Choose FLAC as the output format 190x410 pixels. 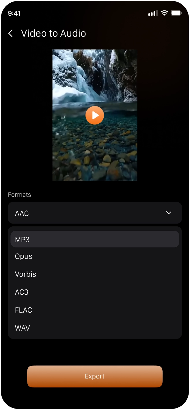click(95, 310)
